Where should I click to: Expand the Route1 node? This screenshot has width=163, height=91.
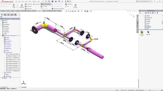[x=3, y=76]
